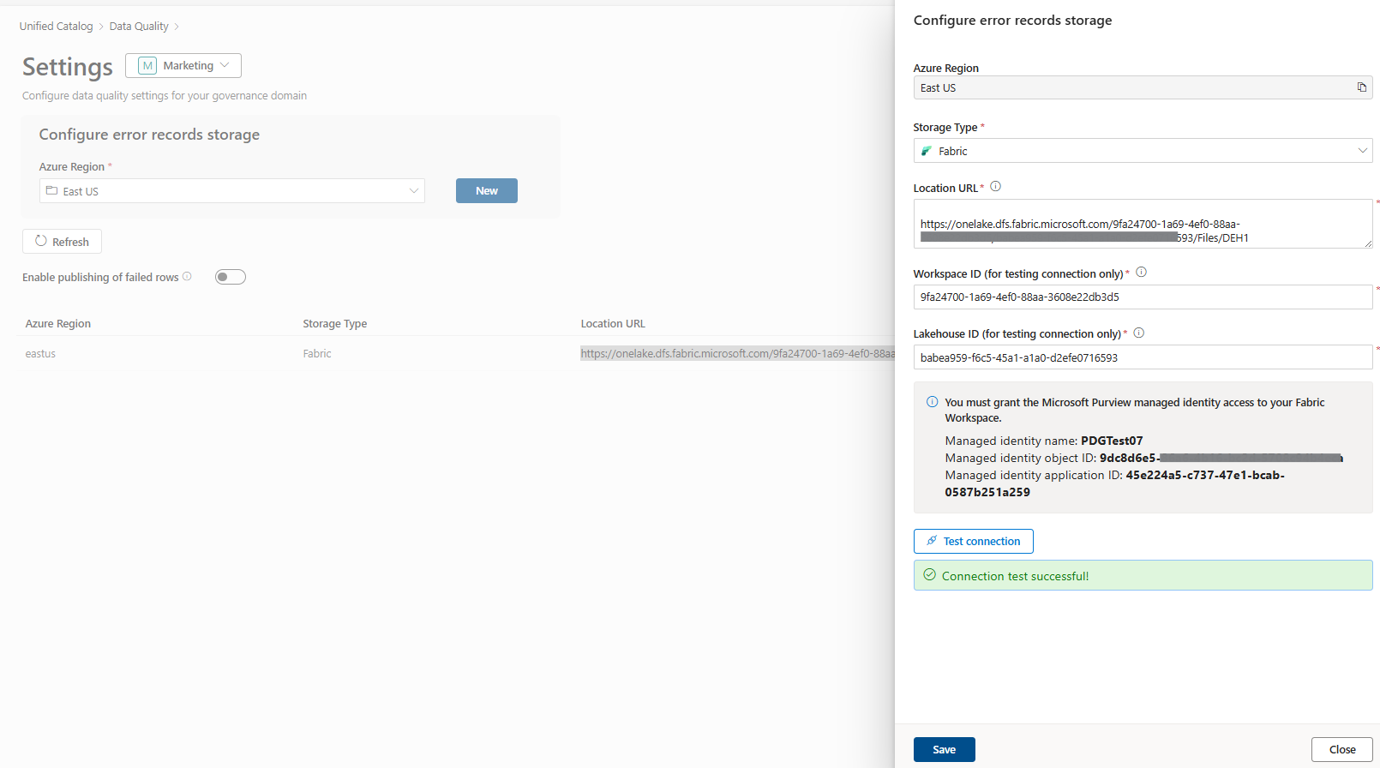Screen dimensions: 1380x768
Task: Copy the Azure Region value icon
Action: click(1361, 87)
